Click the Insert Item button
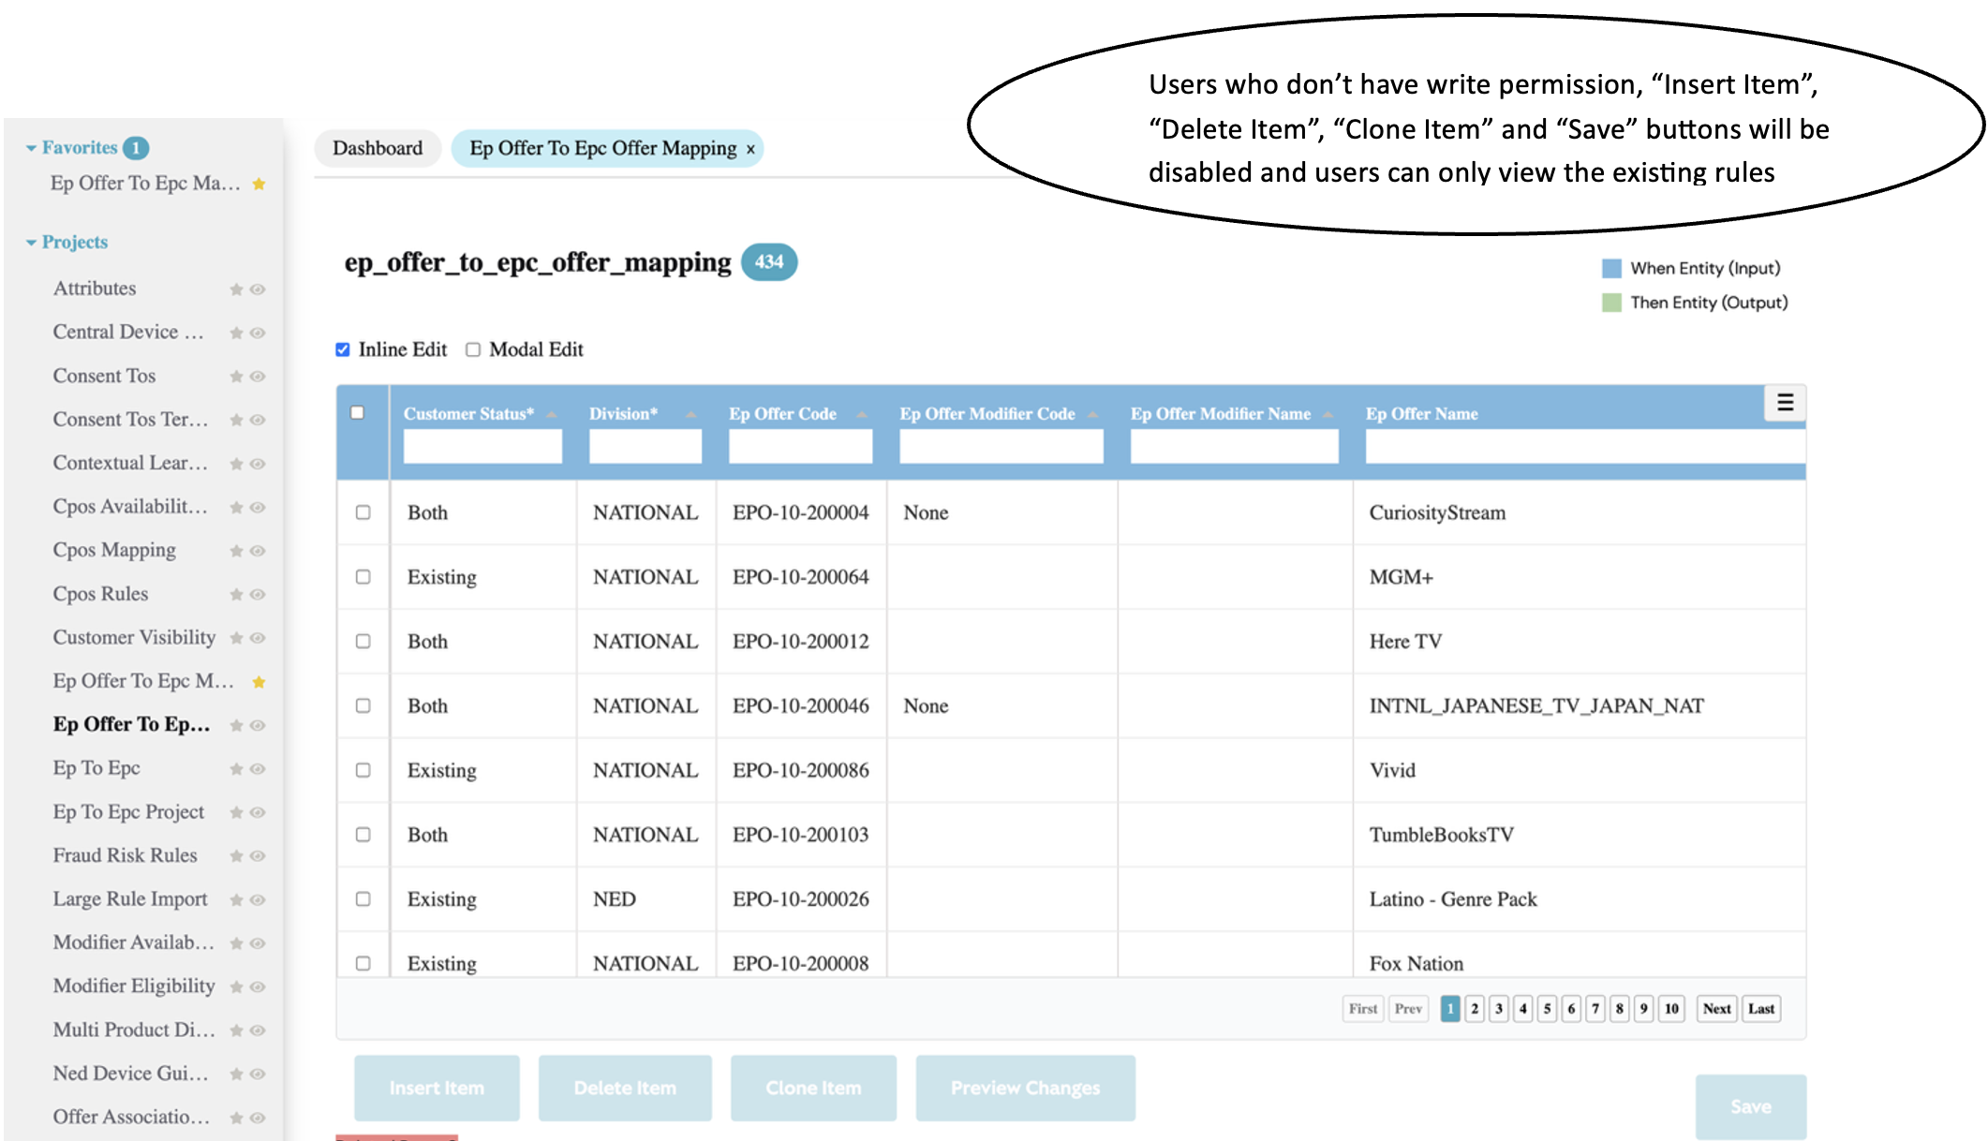This screenshot has height=1141, width=1988. (437, 1089)
